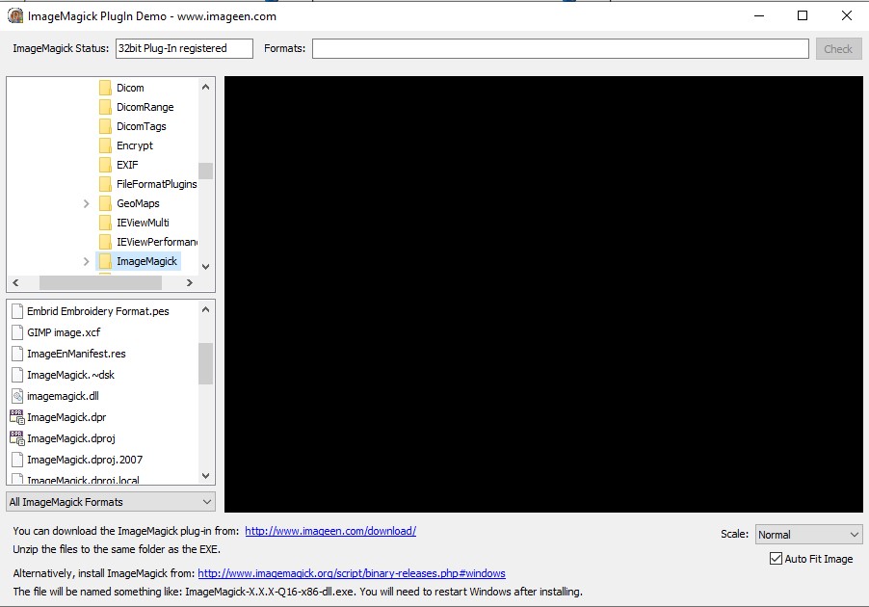Toggle the Auto Fit Image checkbox
869x607 pixels.
pyautogui.click(x=776, y=558)
